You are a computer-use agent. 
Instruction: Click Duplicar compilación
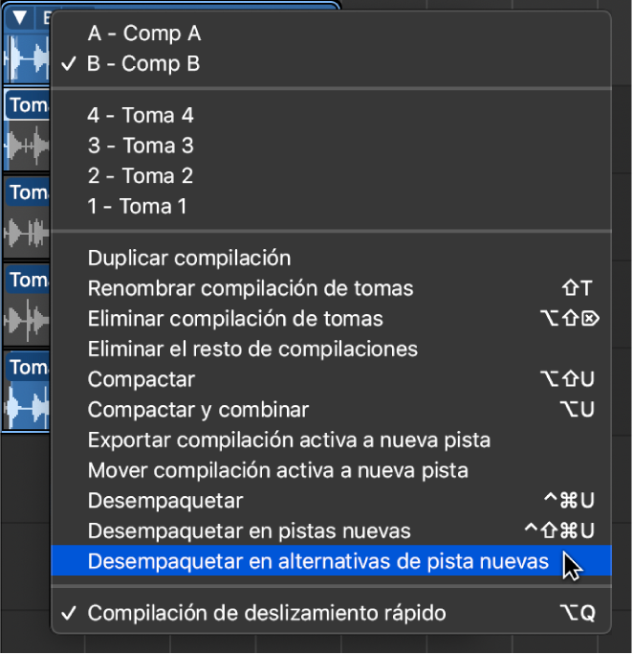[189, 258]
